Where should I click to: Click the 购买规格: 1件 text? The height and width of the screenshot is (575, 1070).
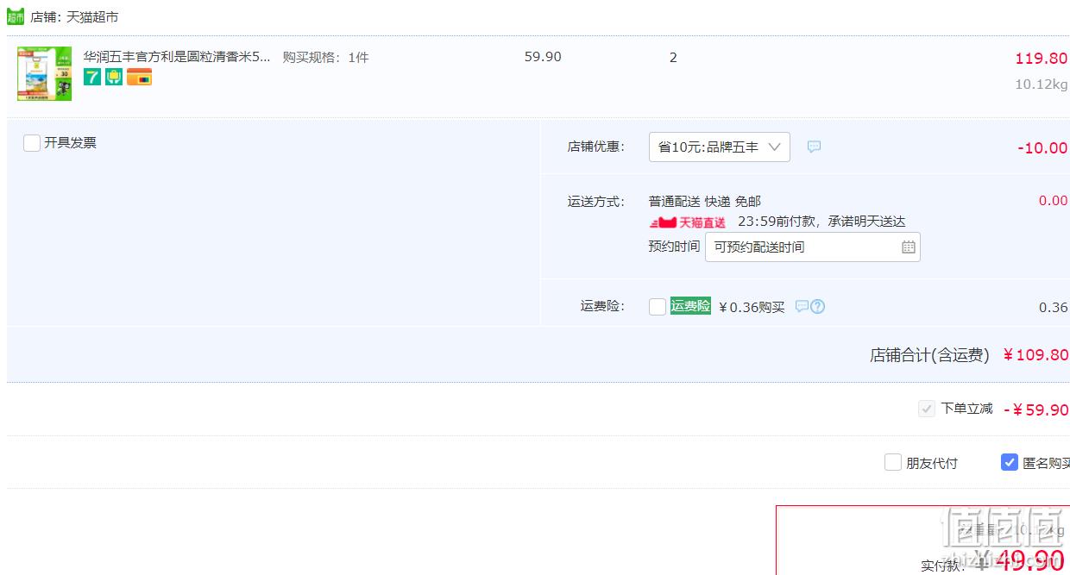tap(325, 58)
